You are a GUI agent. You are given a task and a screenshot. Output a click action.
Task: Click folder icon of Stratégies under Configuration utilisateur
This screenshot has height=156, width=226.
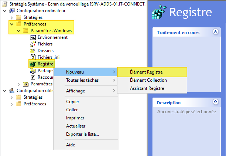[x=18, y=97]
